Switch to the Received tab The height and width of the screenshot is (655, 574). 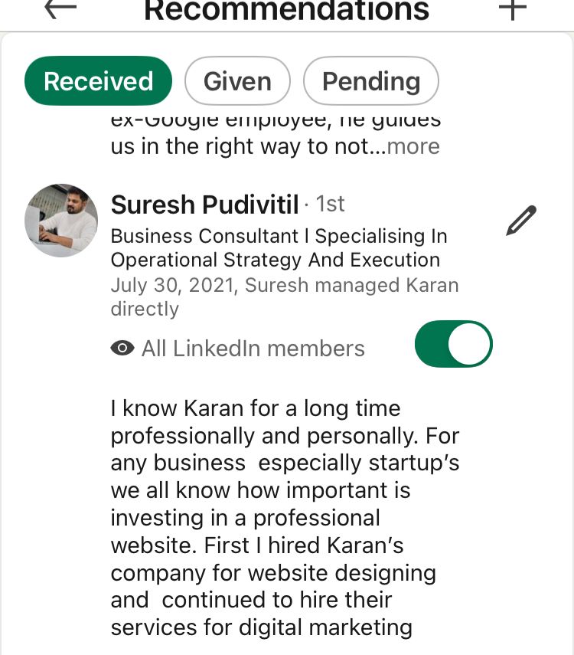coord(99,81)
